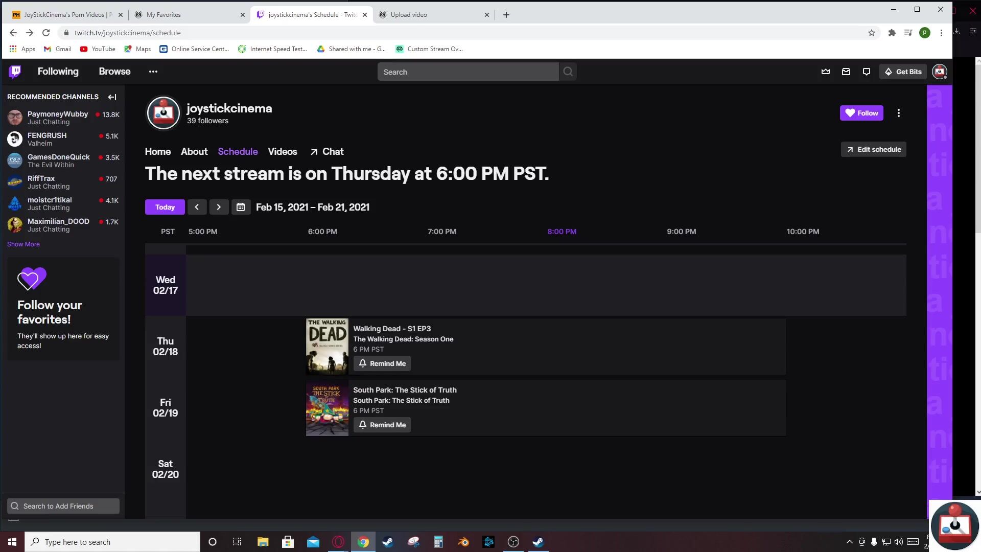Click the Edit schedule button
The height and width of the screenshot is (552, 981).
point(873,149)
